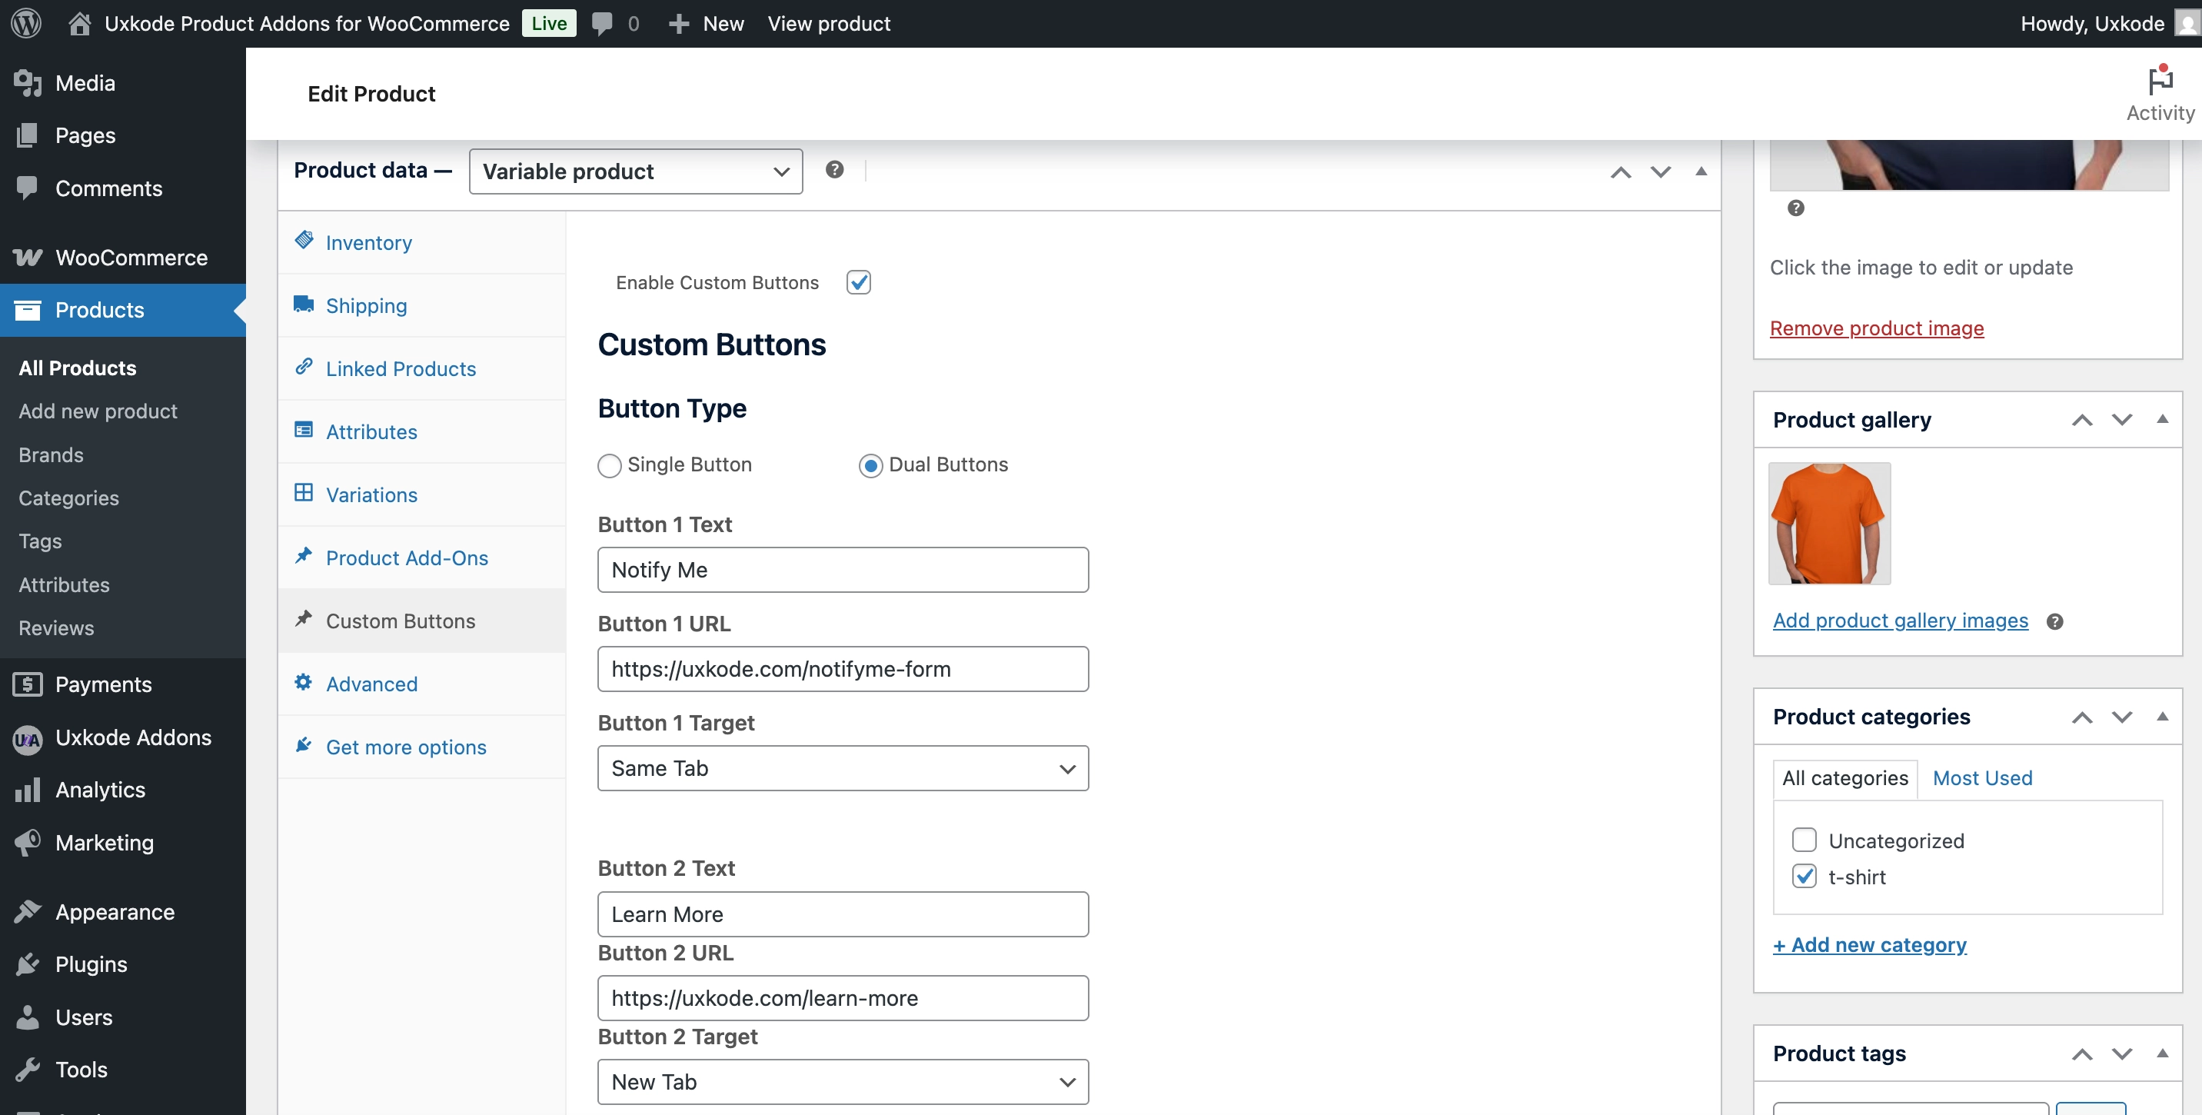Select the Single Button radio option
2202x1115 pixels.
tap(609, 465)
